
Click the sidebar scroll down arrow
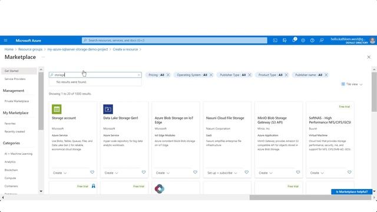pos(41,191)
